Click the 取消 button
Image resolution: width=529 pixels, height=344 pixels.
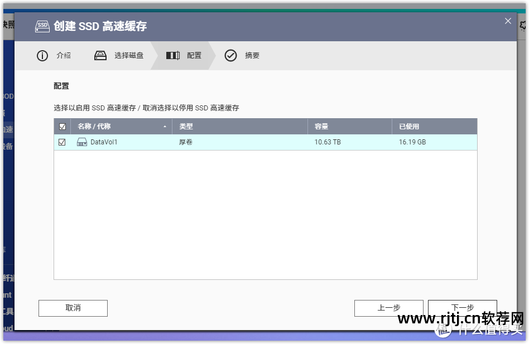point(73,308)
